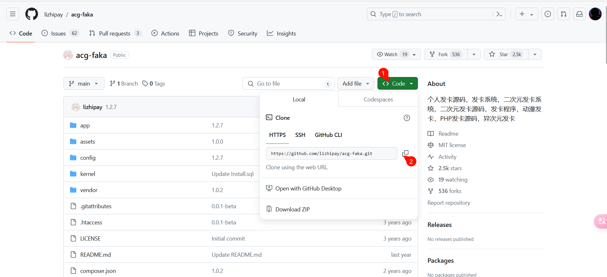Open the .htaccess file

tap(91, 222)
